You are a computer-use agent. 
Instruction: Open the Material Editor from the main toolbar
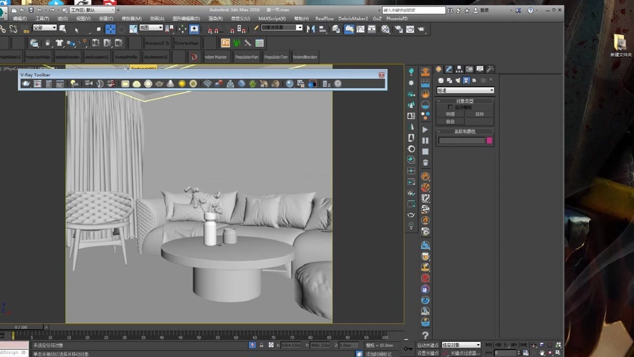click(386, 28)
